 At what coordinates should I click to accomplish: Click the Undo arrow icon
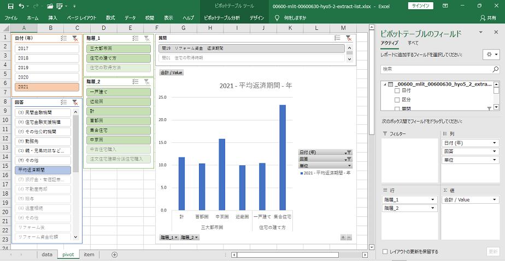22,5
